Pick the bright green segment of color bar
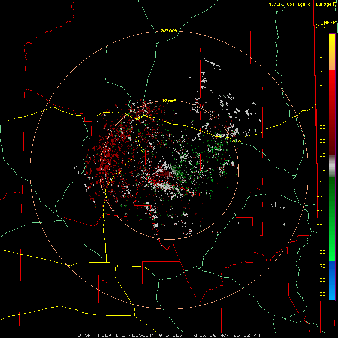The image size is (338, 338). click(332, 219)
